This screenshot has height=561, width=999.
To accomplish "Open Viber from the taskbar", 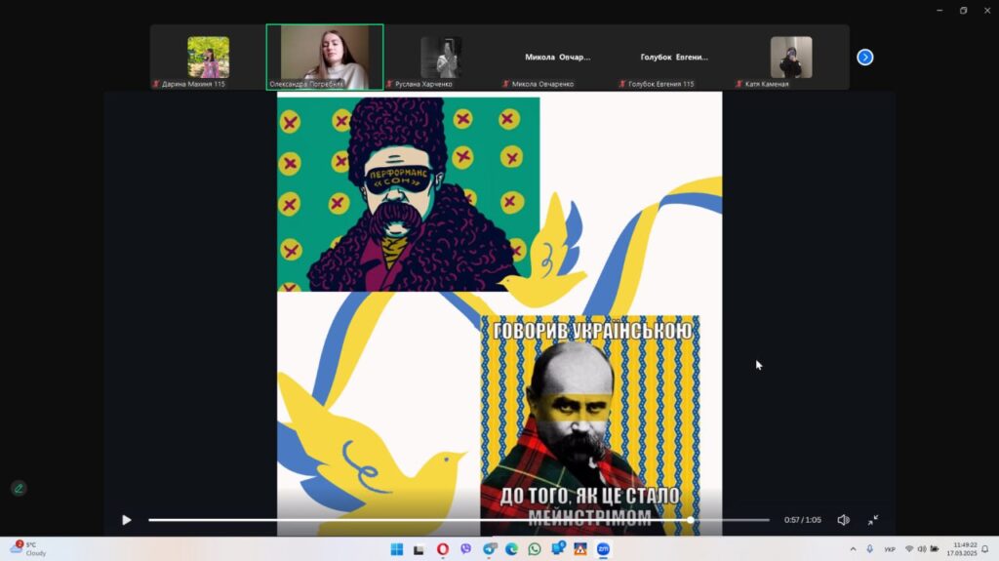I will (465, 549).
